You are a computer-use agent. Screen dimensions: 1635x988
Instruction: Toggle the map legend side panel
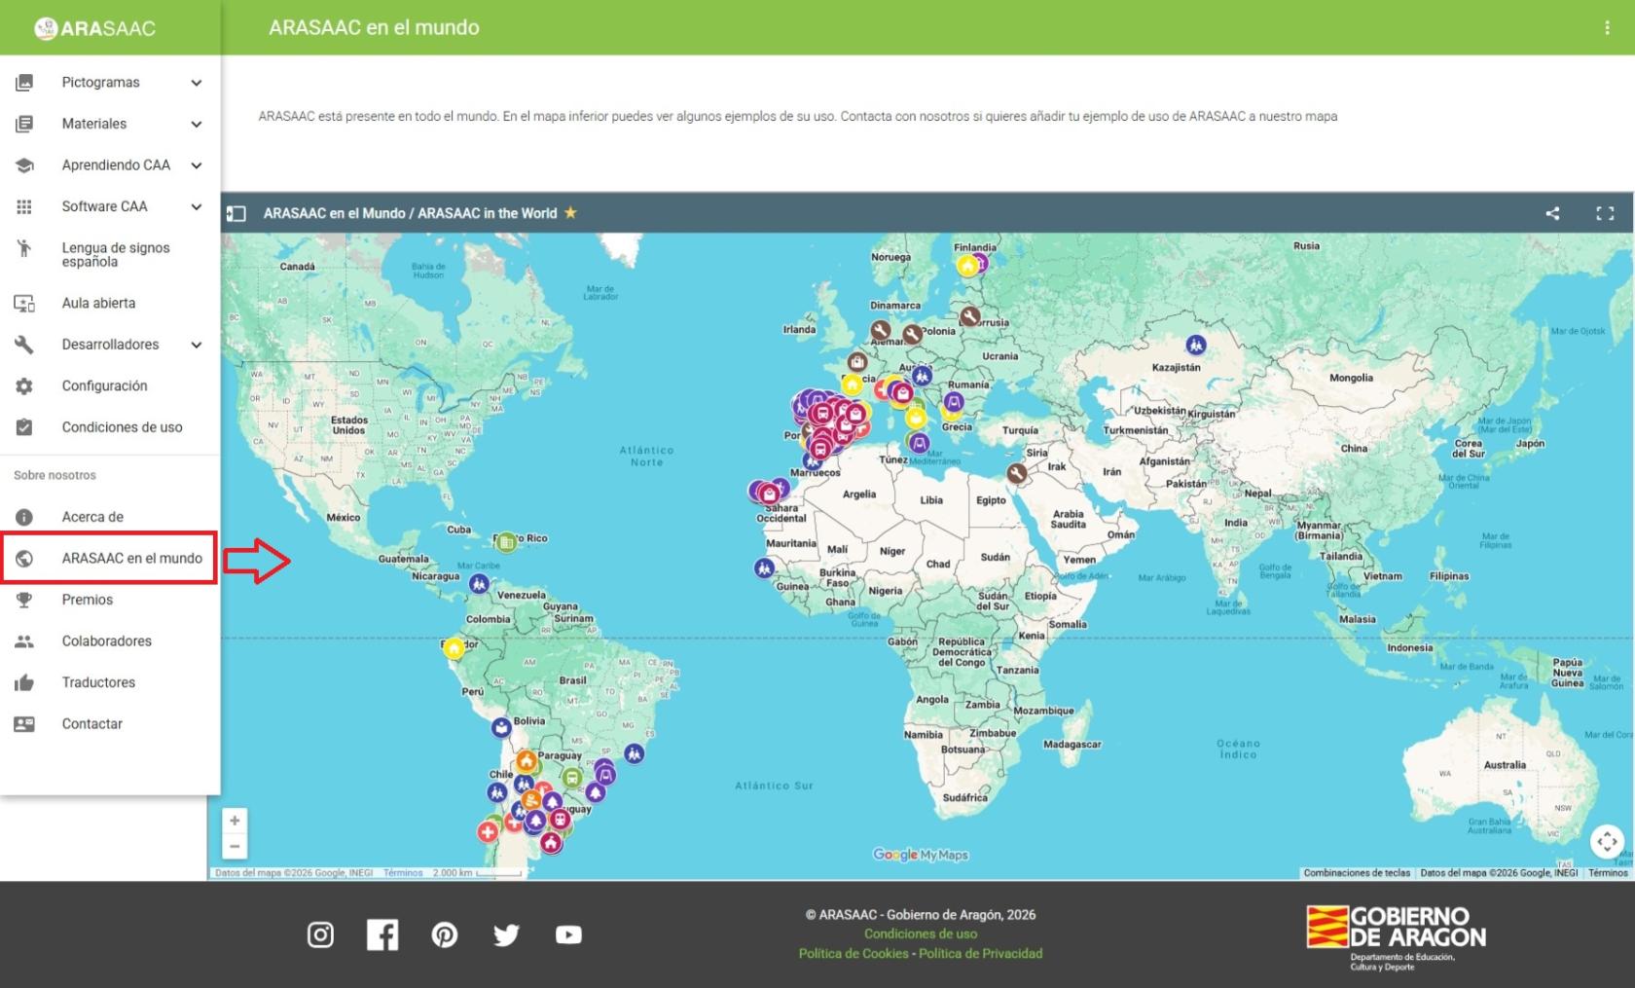coord(236,213)
